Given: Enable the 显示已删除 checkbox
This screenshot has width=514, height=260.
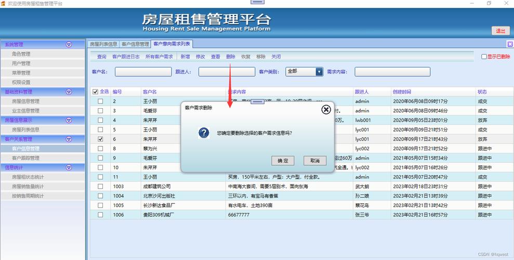Looking at the screenshot, I should [484, 57].
